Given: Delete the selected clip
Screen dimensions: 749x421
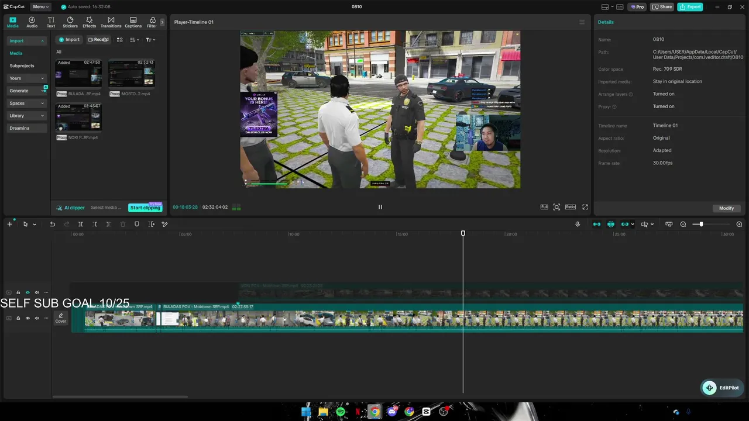Looking at the screenshot, I should [123, 225].
